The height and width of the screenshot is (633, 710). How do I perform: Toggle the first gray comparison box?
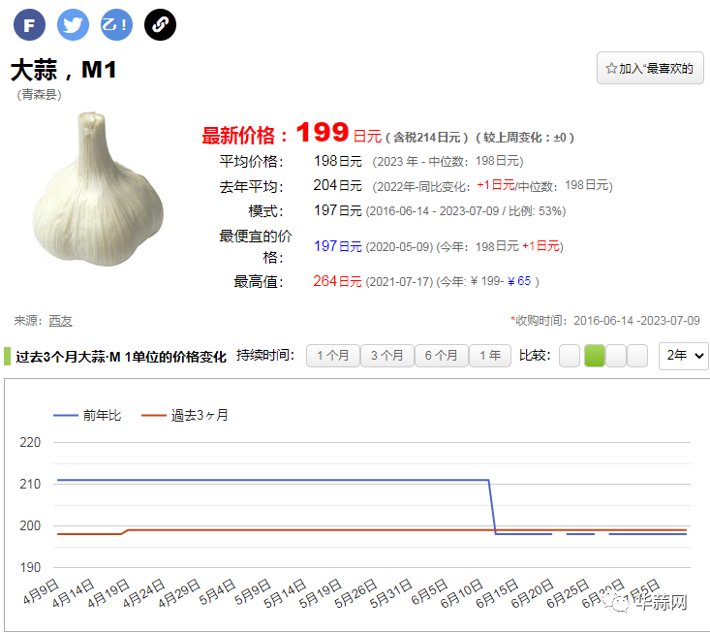(570, 356)
